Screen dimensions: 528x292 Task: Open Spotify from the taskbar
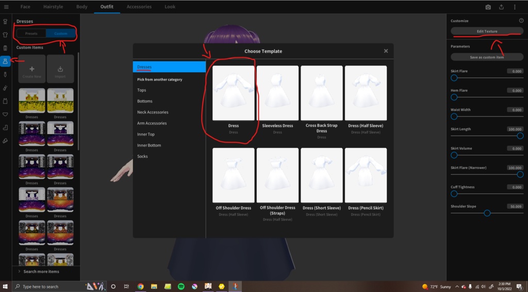181,287
